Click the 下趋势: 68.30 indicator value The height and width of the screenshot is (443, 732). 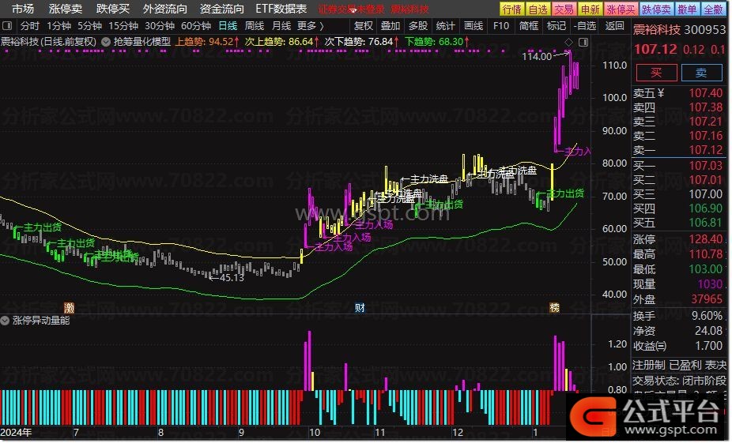coord(437,42)
